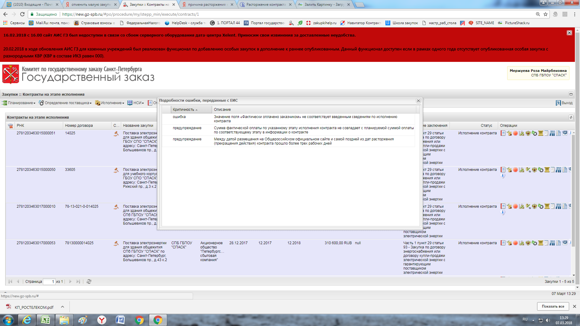Click the envelope icon in first row operations

pos(565,133)
